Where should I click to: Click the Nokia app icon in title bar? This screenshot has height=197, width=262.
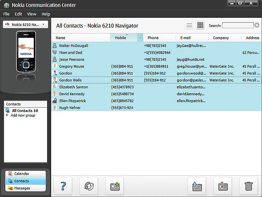pyautogui.click(x=6, y=5)
